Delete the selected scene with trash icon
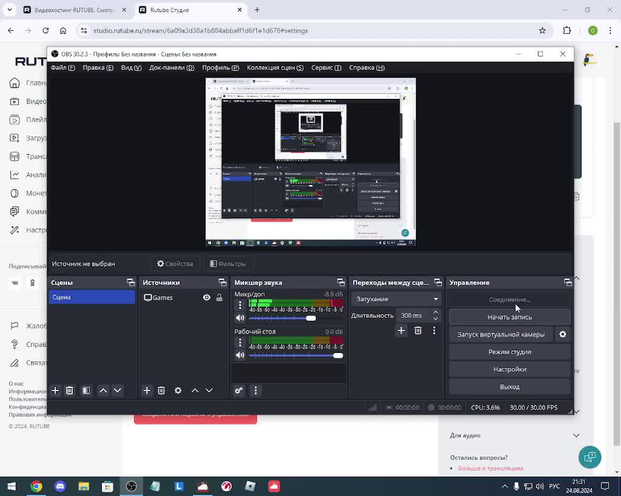 70,390
